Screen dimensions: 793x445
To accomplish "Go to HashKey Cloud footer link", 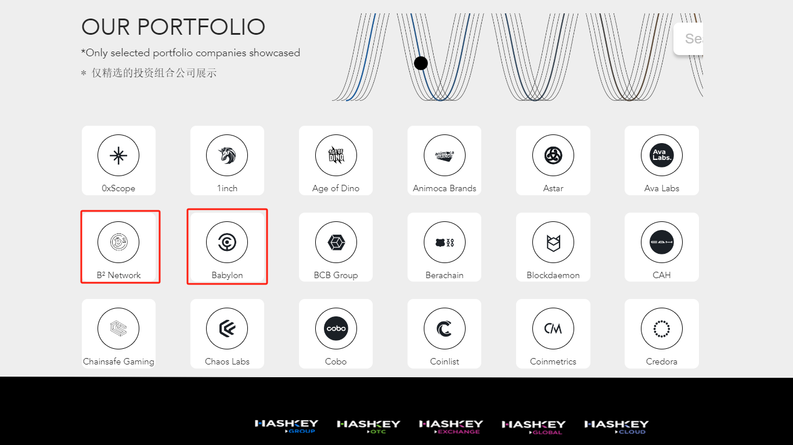I will coord(616,426).
